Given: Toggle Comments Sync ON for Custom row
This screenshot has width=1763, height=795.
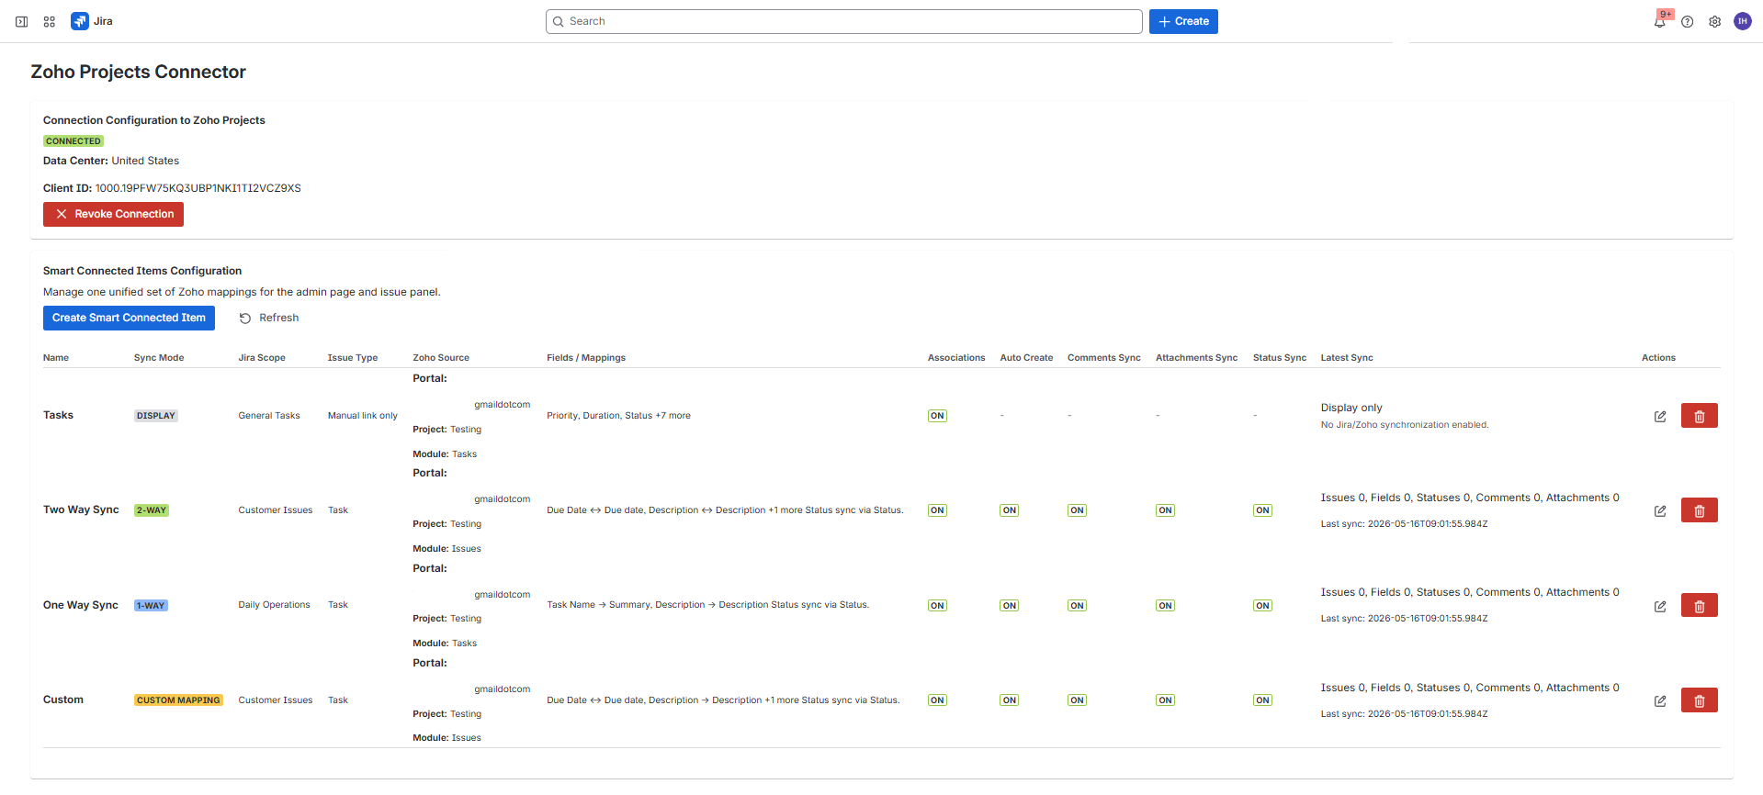Looking at the screenshot, I should coord(1077,700).
